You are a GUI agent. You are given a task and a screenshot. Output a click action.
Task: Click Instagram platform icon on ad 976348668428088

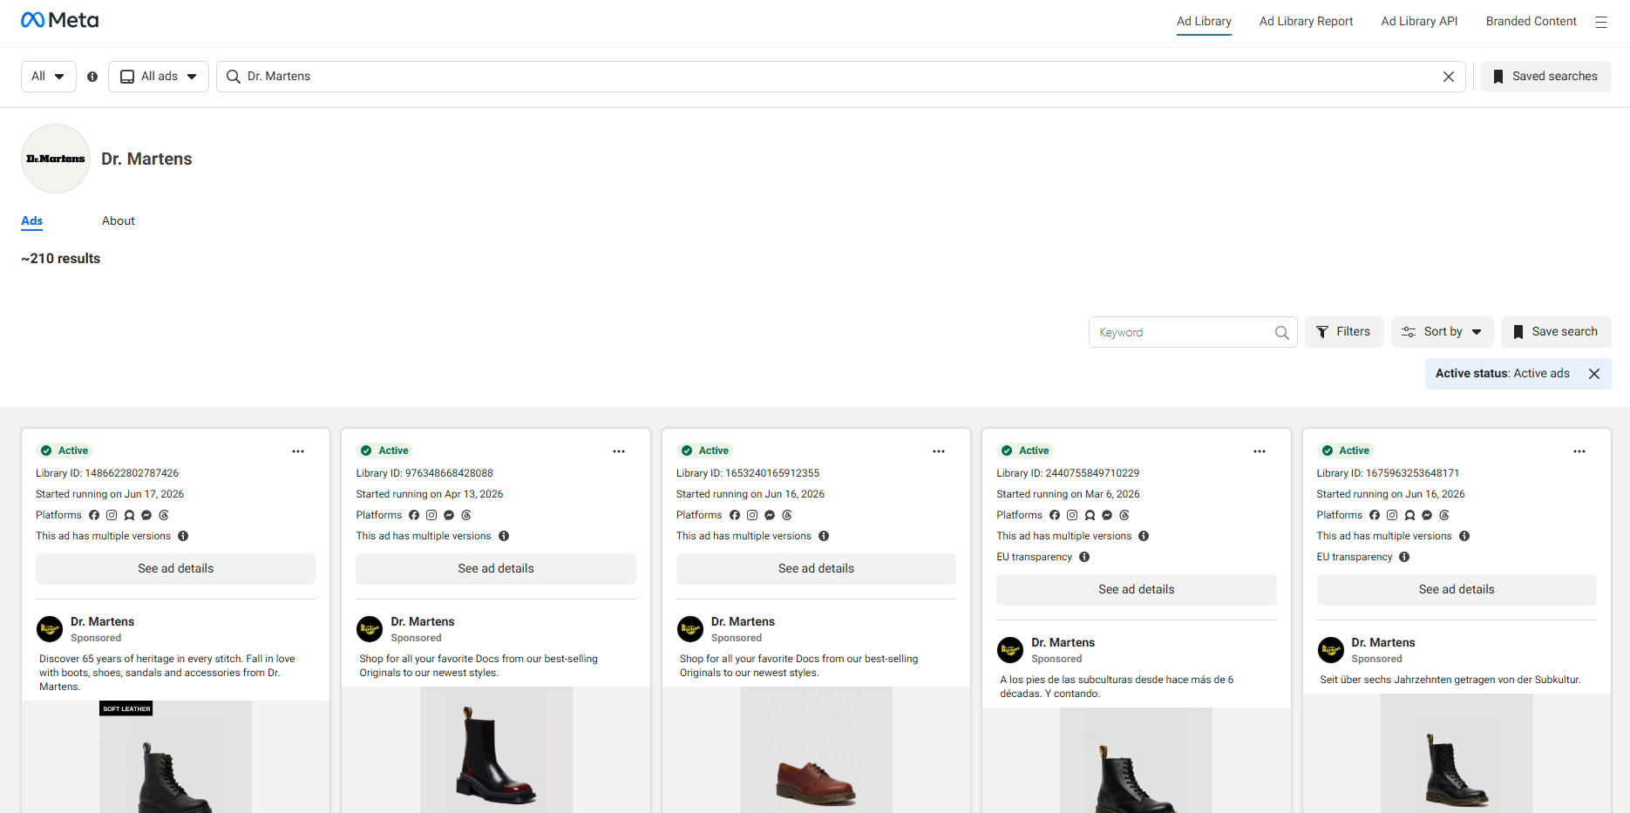[431, 515]
